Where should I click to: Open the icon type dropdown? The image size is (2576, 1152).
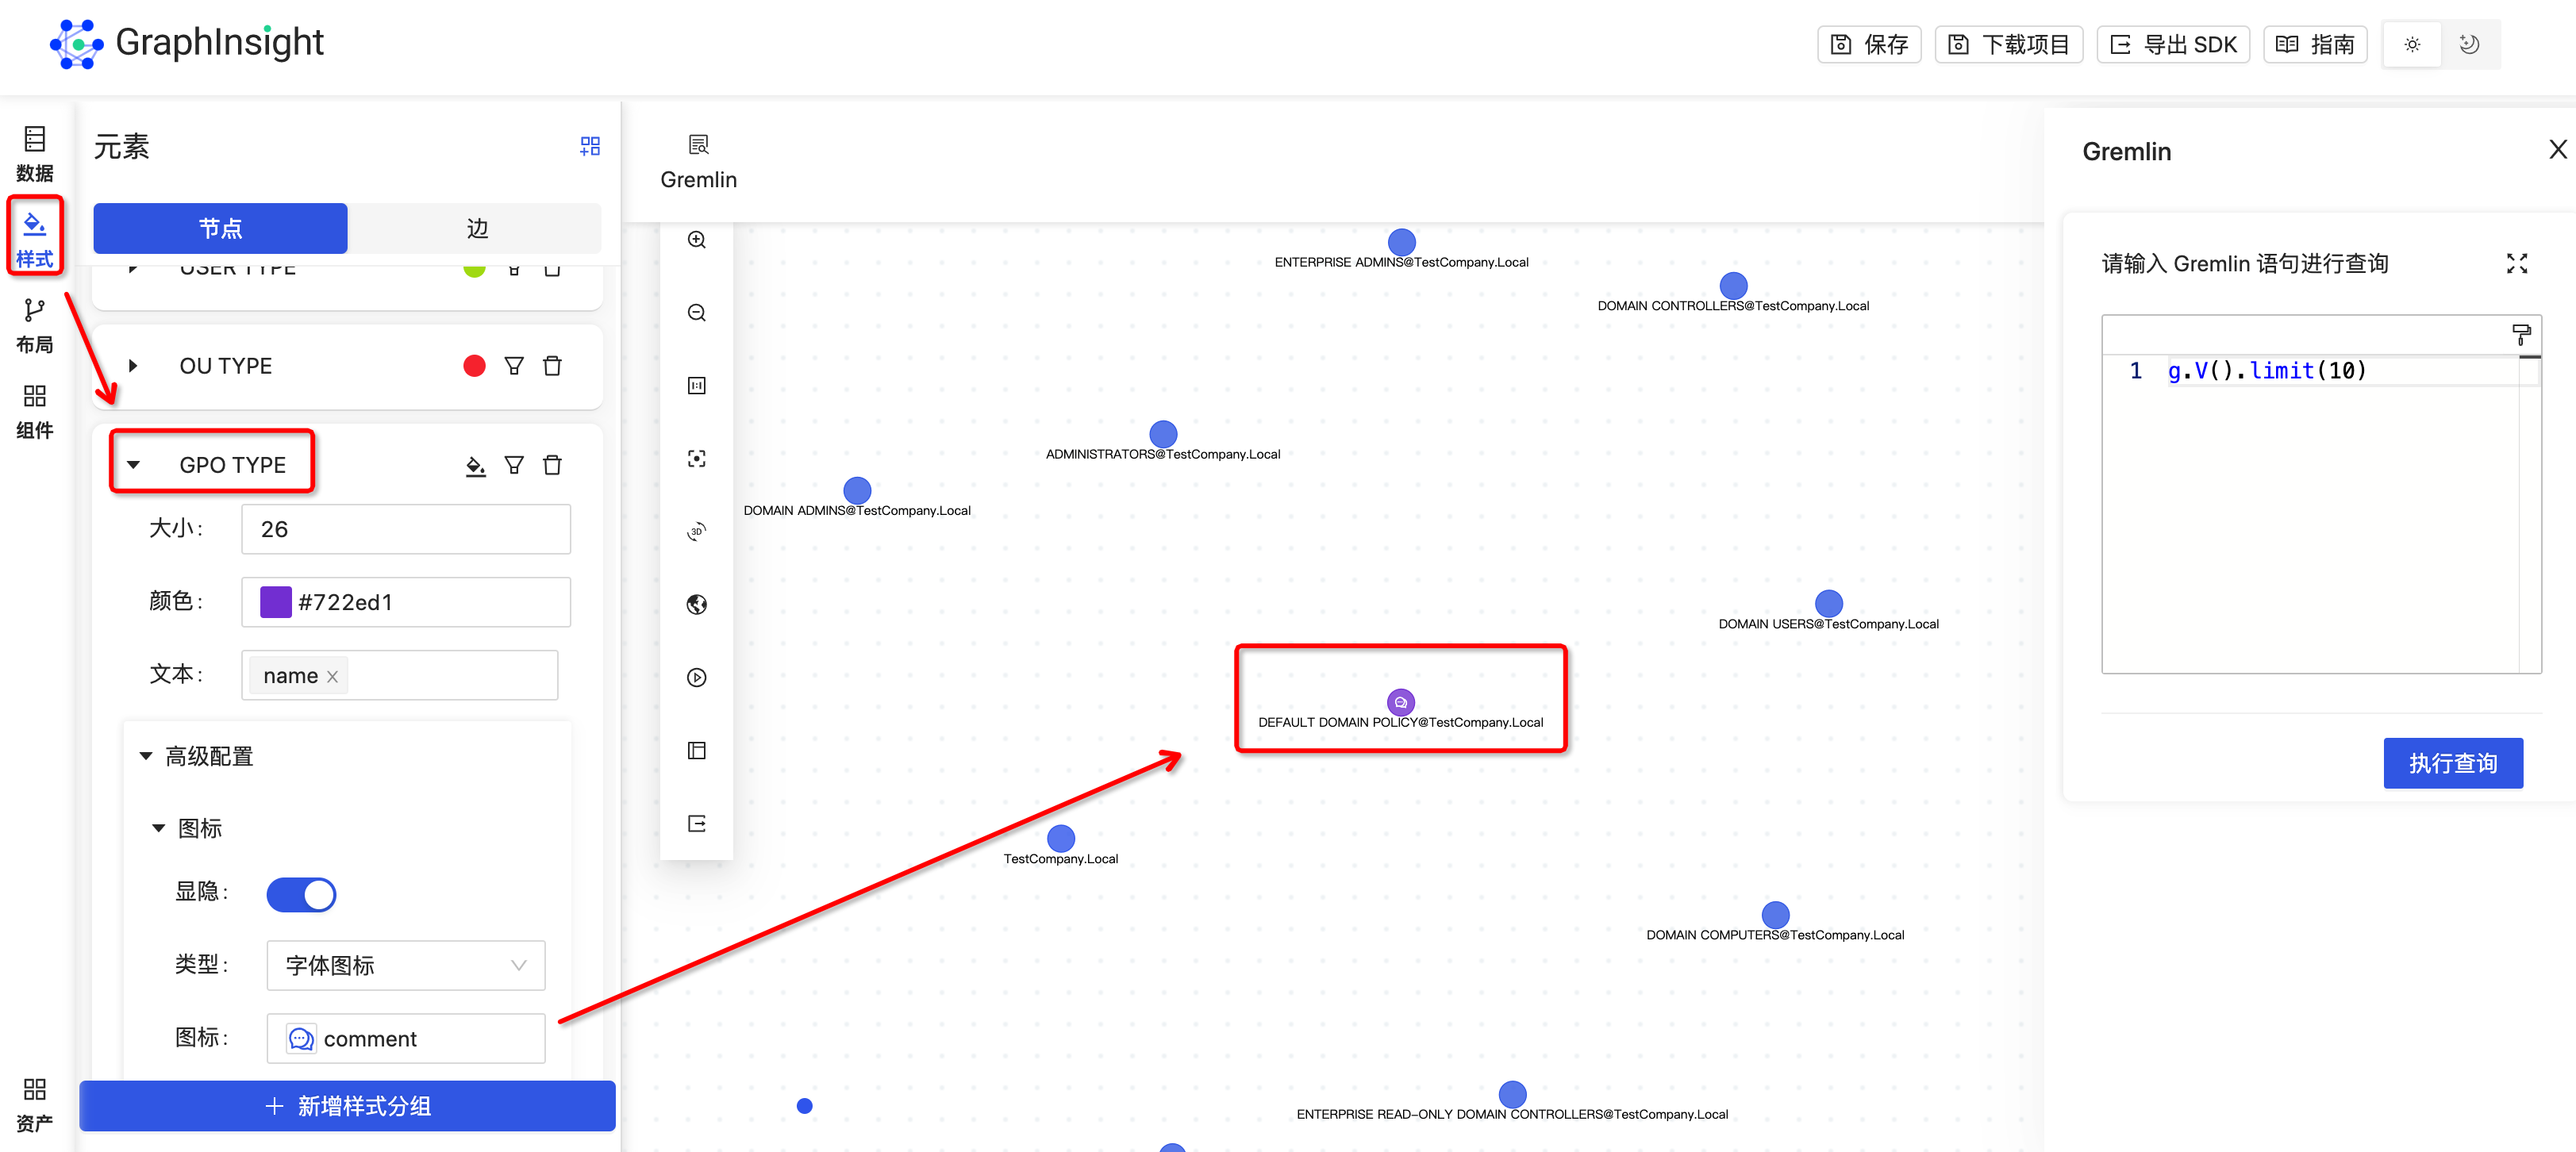coord(405,965)
